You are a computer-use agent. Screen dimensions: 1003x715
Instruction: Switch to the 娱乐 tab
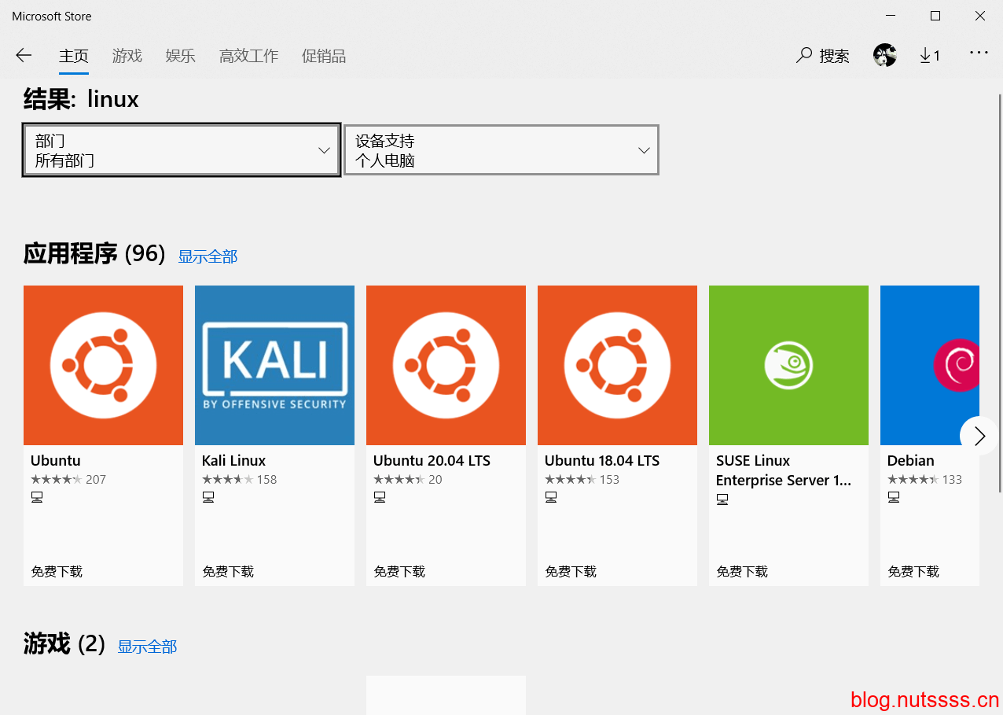click(x=181, y=56)
